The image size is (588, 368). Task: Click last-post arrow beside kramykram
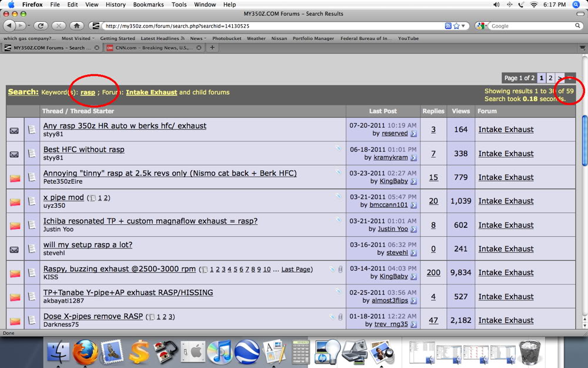[413, 158]
